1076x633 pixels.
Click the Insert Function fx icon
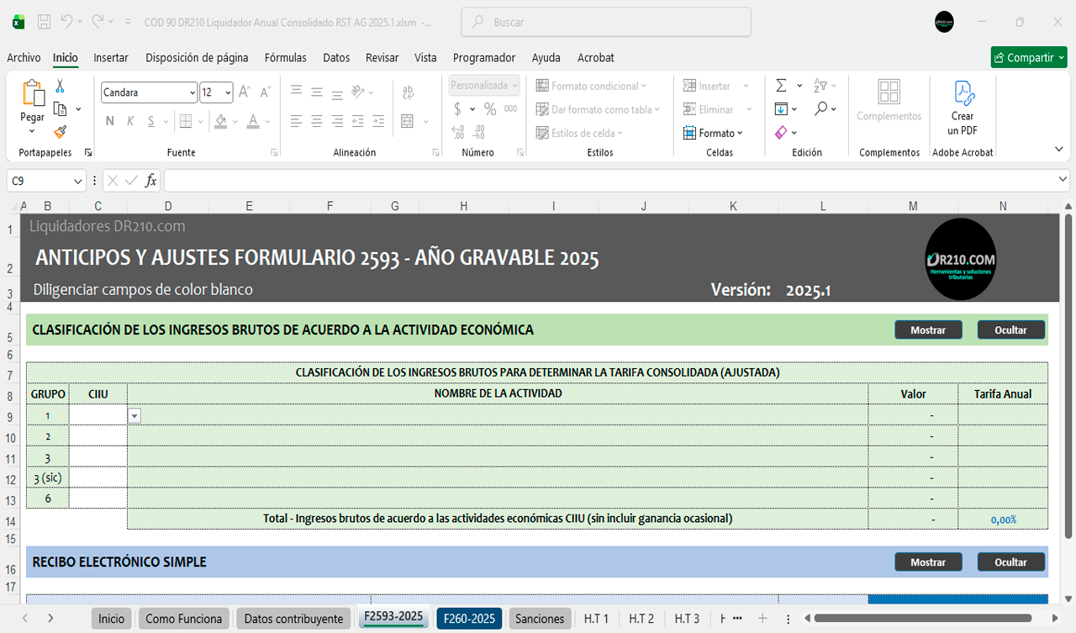click(x=151, y=181)
